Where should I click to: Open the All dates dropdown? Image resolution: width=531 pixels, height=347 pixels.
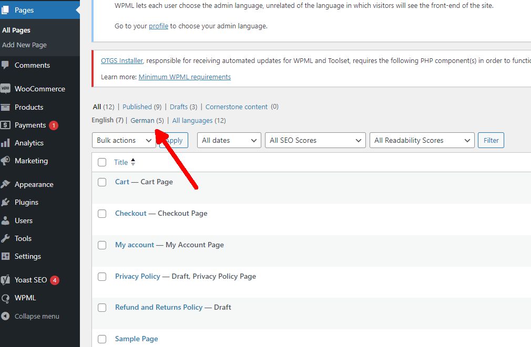tap(229, 140)
